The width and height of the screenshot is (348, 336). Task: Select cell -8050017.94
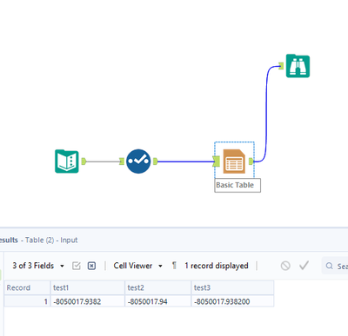(x=158, y=301)
